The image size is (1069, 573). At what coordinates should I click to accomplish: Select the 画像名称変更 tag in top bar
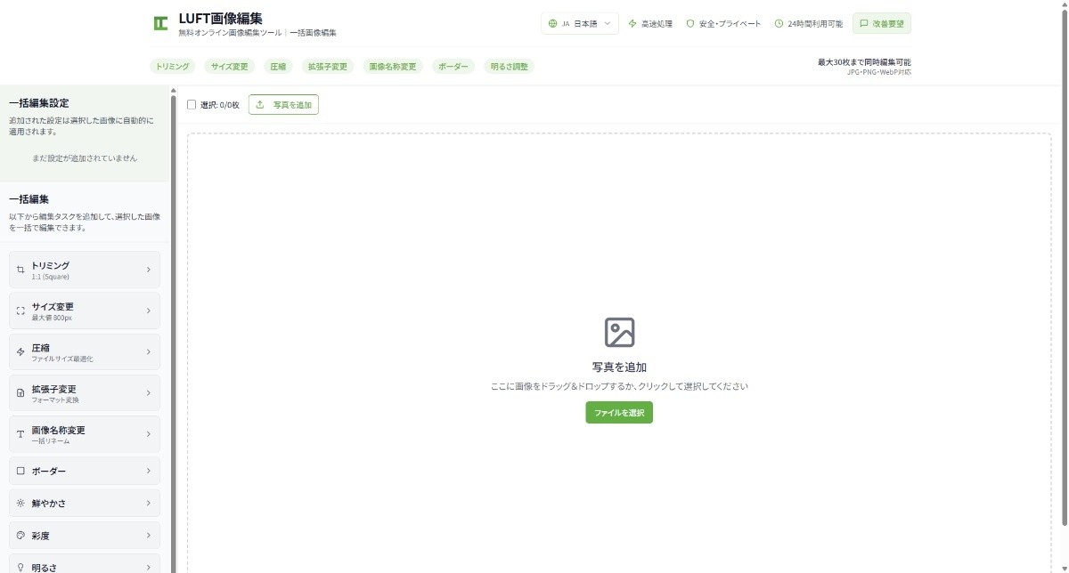[x=393, y=66]
